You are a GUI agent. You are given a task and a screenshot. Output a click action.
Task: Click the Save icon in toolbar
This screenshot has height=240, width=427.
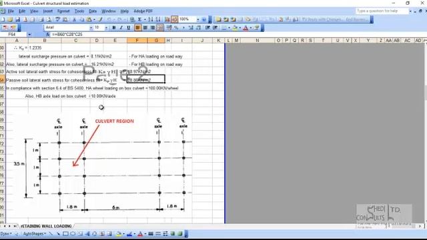[x=18, y=19]
